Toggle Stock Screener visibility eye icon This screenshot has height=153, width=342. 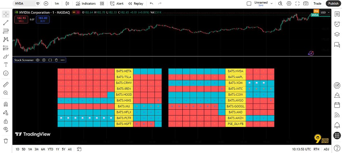coord(38,60)
